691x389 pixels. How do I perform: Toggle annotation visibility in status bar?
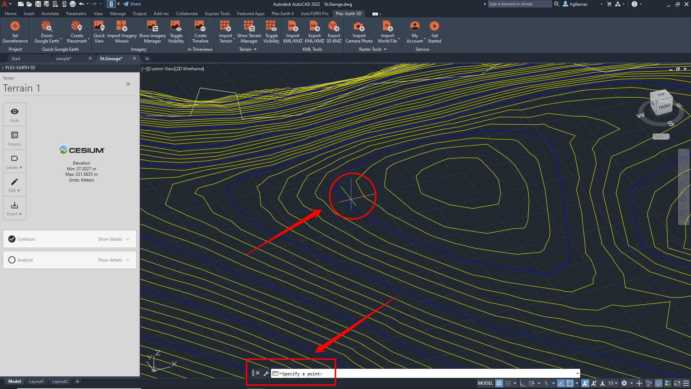tap(585, 383)
